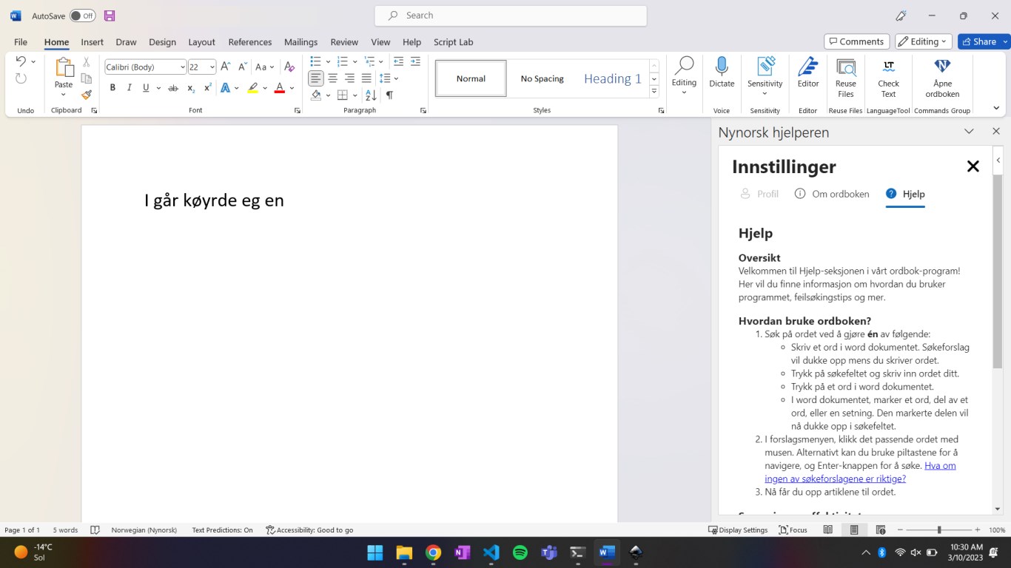1011x568 pixels.
Task: Apply yellow text highlight color
Action: (x=252, y=88)
